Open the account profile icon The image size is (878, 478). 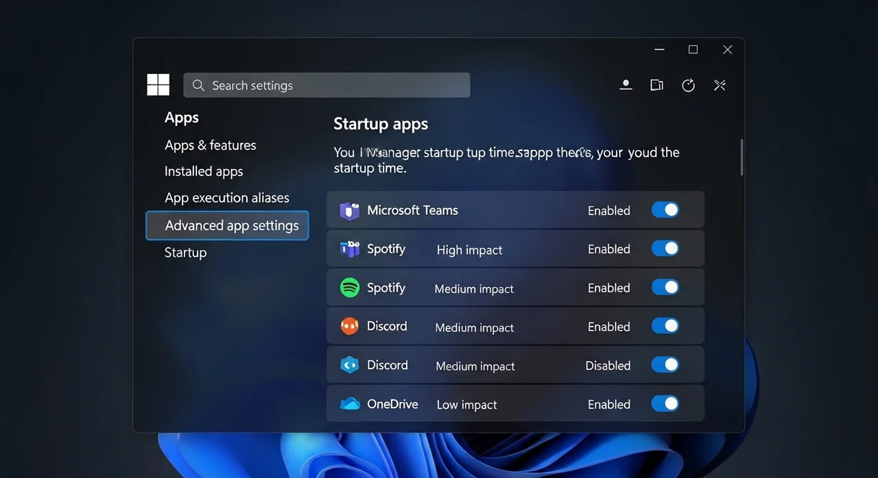[x=626, y=85]
